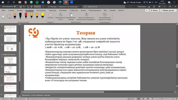178x100 pixels.
Task: Pick the red pen
Action: point(26,16)
